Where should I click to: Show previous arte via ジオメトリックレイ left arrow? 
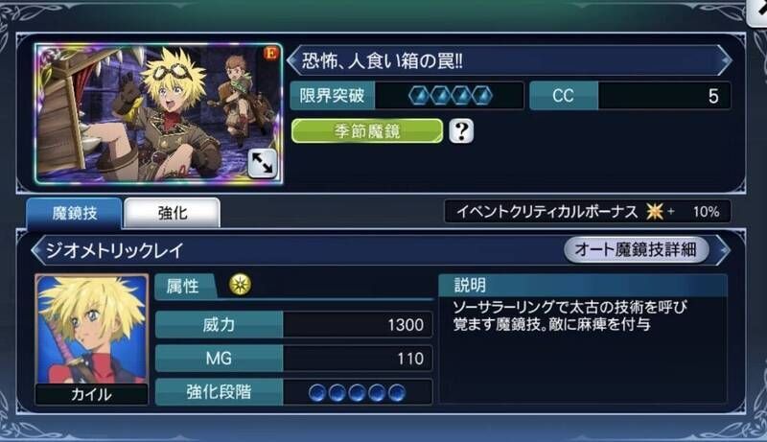[36, 250]
